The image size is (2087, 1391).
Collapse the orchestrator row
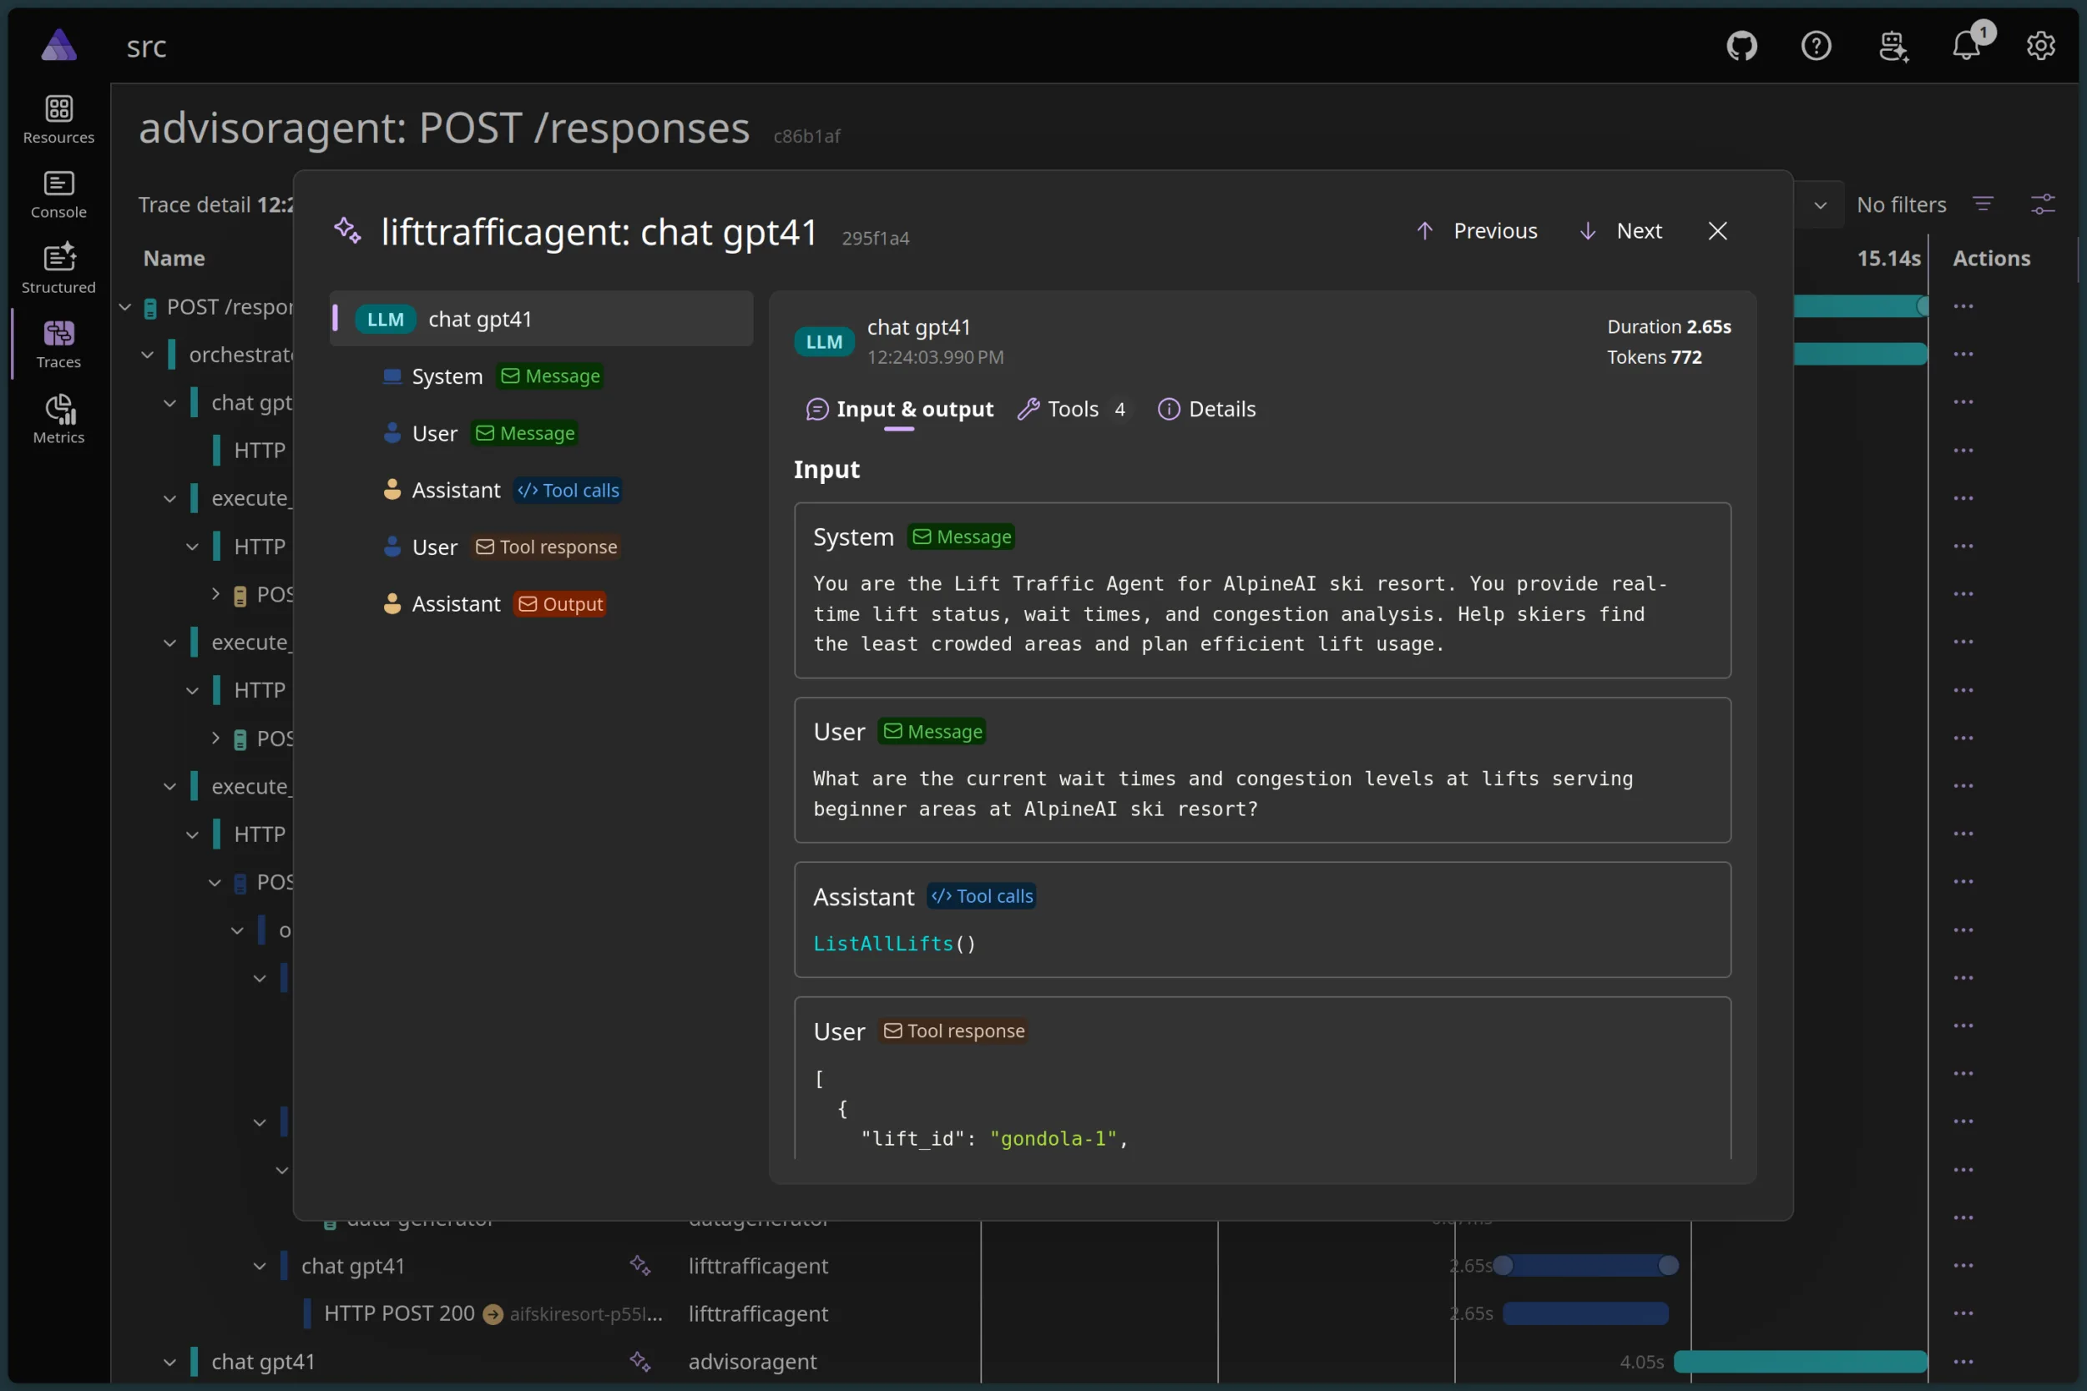click(147, 355)
